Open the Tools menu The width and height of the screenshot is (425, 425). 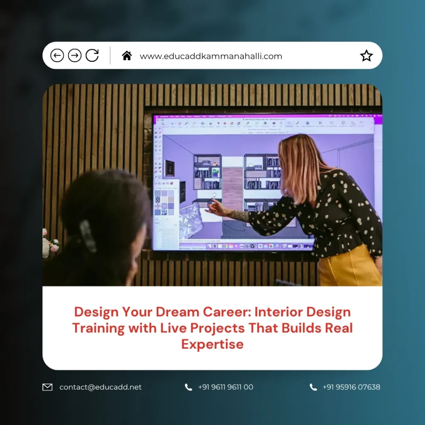204,117
